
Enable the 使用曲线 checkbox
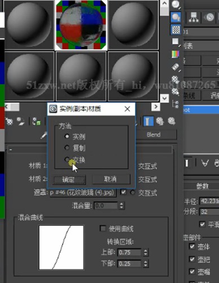[x=103, y=228]
